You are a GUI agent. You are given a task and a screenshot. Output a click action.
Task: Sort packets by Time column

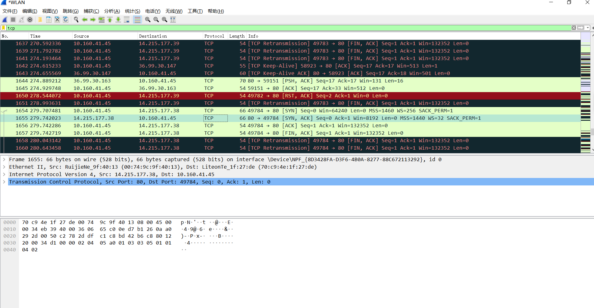coord(51,36)
